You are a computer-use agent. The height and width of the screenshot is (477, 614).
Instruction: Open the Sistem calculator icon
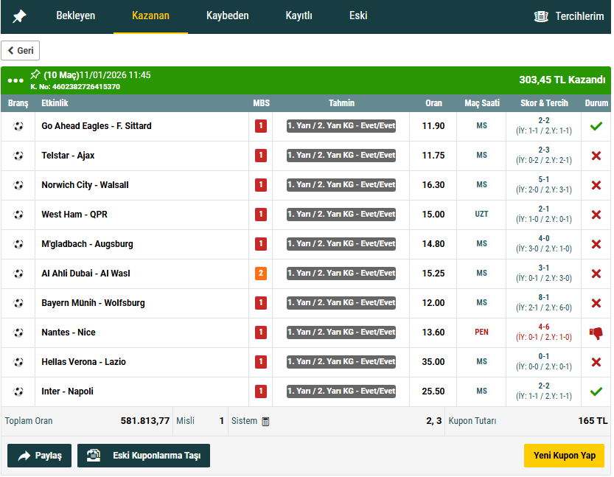point(265,422)
